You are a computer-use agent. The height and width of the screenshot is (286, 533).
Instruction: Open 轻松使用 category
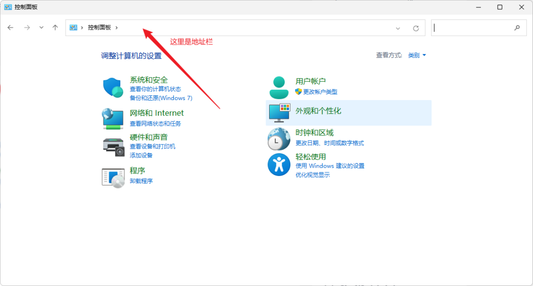click(x=311, y=157)
